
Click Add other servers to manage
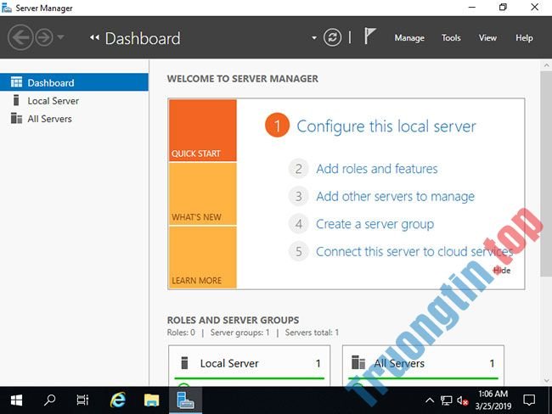395,196
